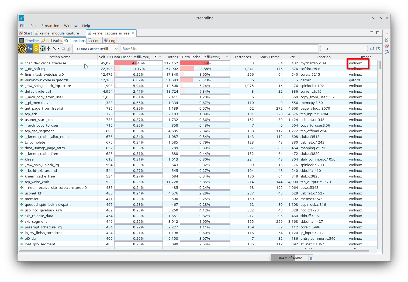
Task: Open the arrow dropdown beside the diagonal arrow icon
Action: point(58,48)
